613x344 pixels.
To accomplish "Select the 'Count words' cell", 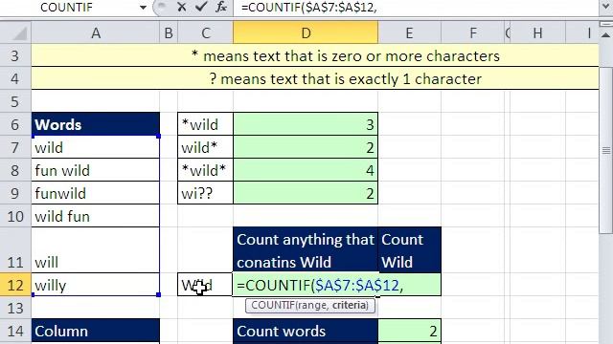I will point(306,332).
